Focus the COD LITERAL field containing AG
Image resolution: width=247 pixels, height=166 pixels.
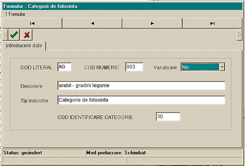[64, 67]
